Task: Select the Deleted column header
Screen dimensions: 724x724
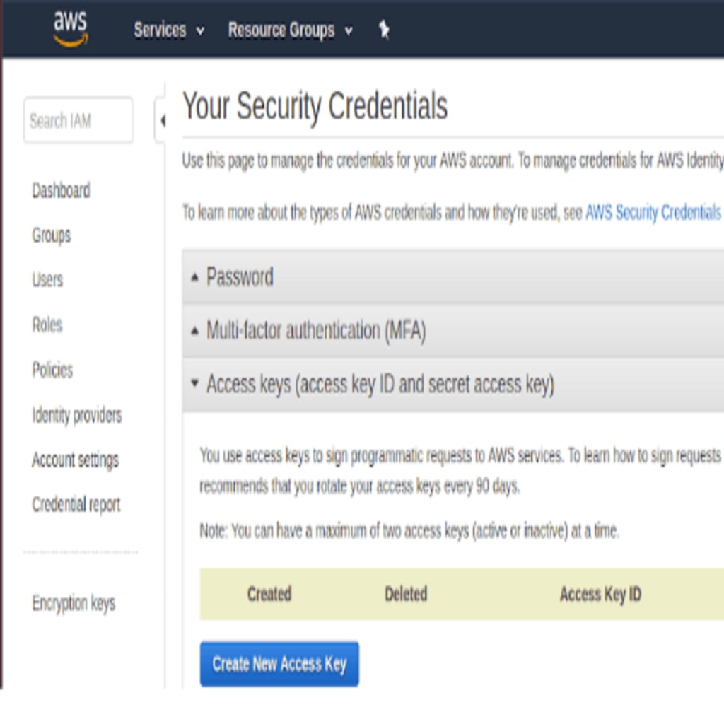Action: point(406,594)
